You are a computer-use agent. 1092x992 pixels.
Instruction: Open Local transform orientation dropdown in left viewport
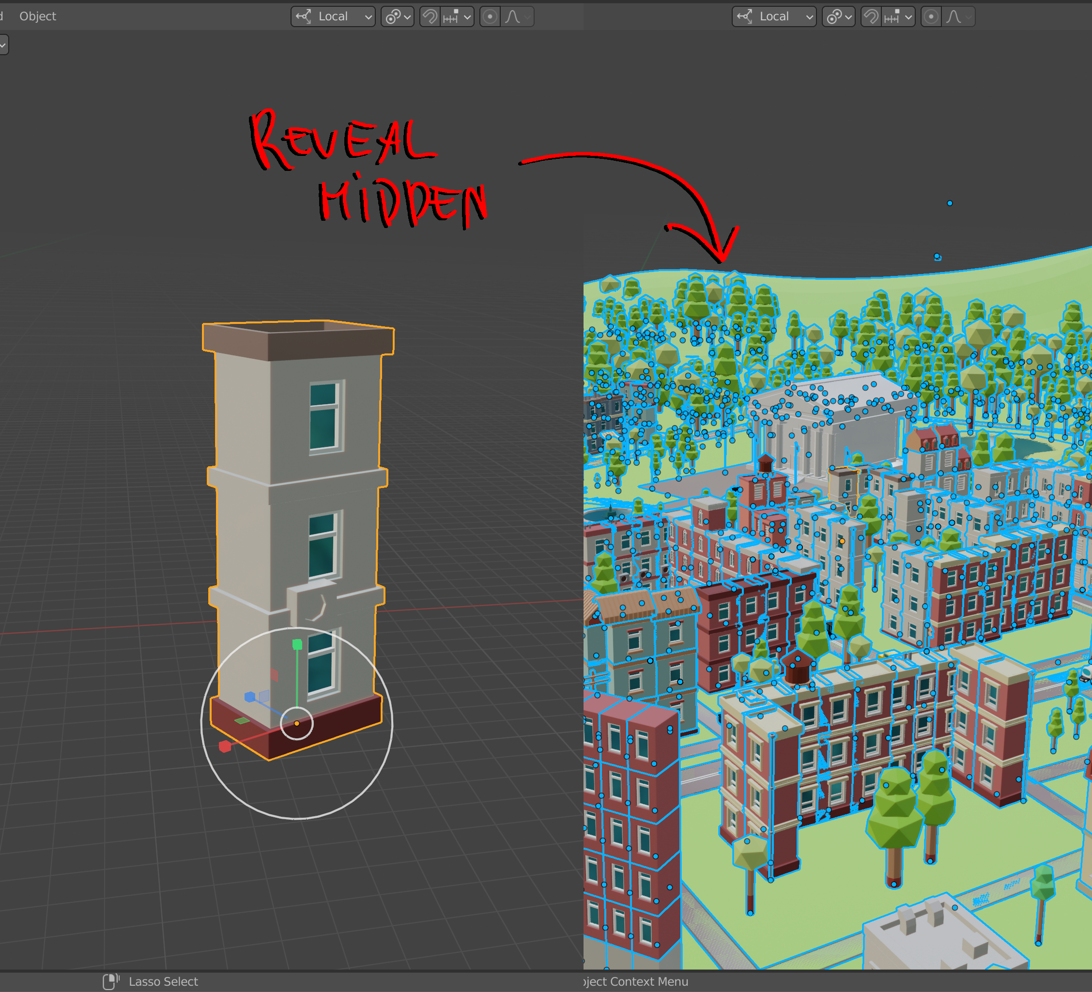[333, 16]
